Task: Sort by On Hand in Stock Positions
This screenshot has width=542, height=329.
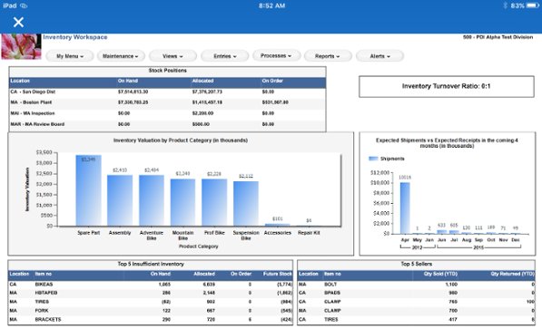Action: [x=127, y=81]
